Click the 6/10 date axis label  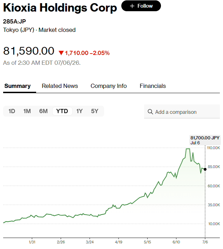(x=176, y=242)
